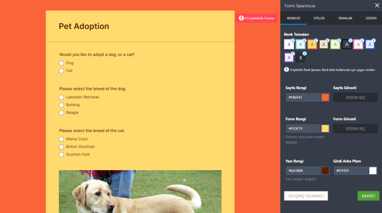Choose the Bulldog radio button
The width and height of the screenshot is (382, 213).
[x=61, y=105]
